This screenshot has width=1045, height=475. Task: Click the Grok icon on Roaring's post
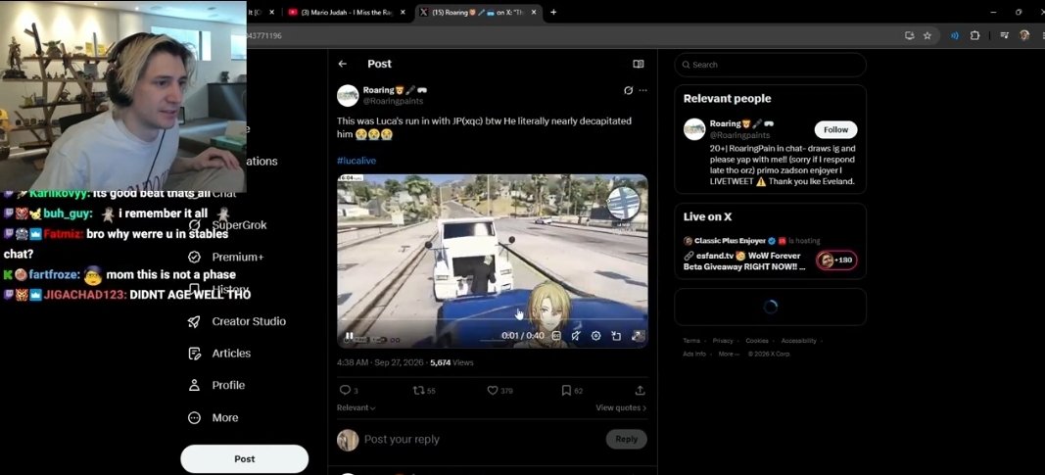pyautogui.click(x=628, y=91)
